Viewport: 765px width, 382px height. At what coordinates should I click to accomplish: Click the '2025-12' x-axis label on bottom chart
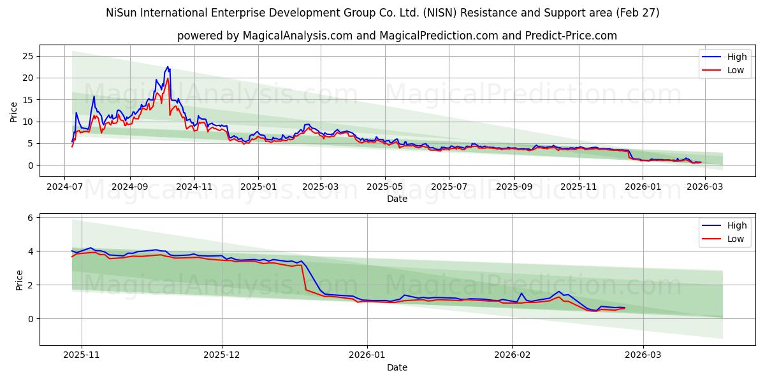point(222,356)
